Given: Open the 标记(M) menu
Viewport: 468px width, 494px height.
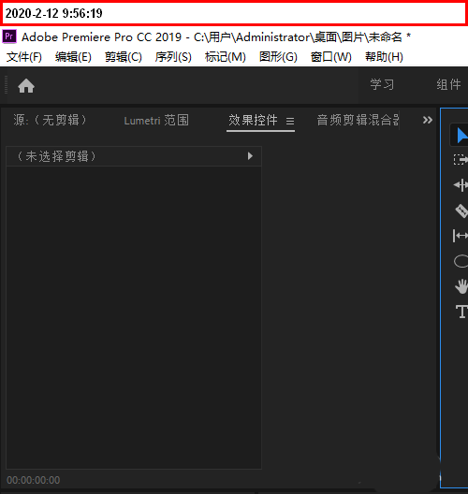Looking at the screenshot, I should (225, 57).
